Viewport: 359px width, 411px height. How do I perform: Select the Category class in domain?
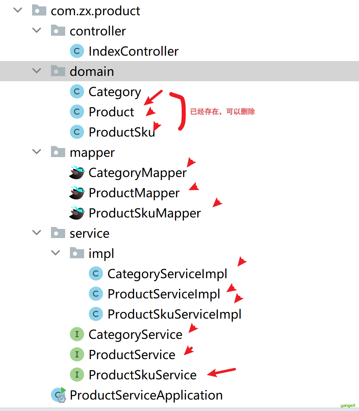click(x=115, y=92)
